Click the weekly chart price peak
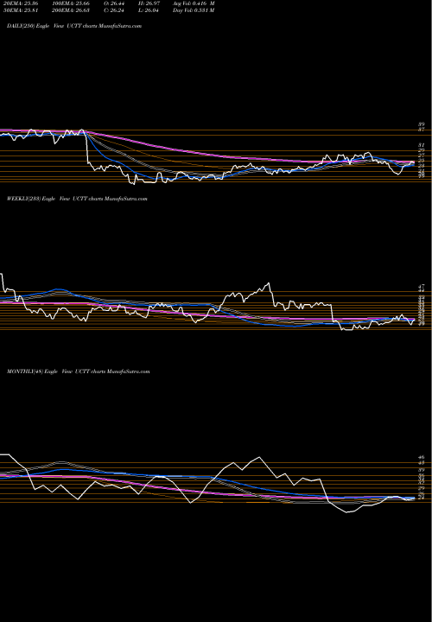Image resolution: width=432 pixels, height=622 pixels. pyautogui.click(x=269, y=283)
